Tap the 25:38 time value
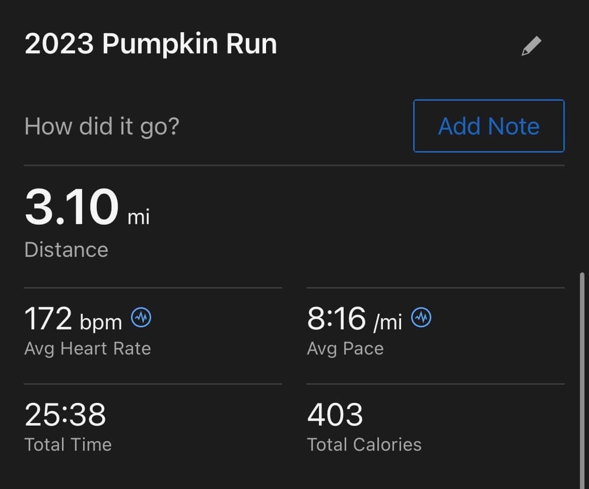The image size is (589, 489). tap(65, 414)
